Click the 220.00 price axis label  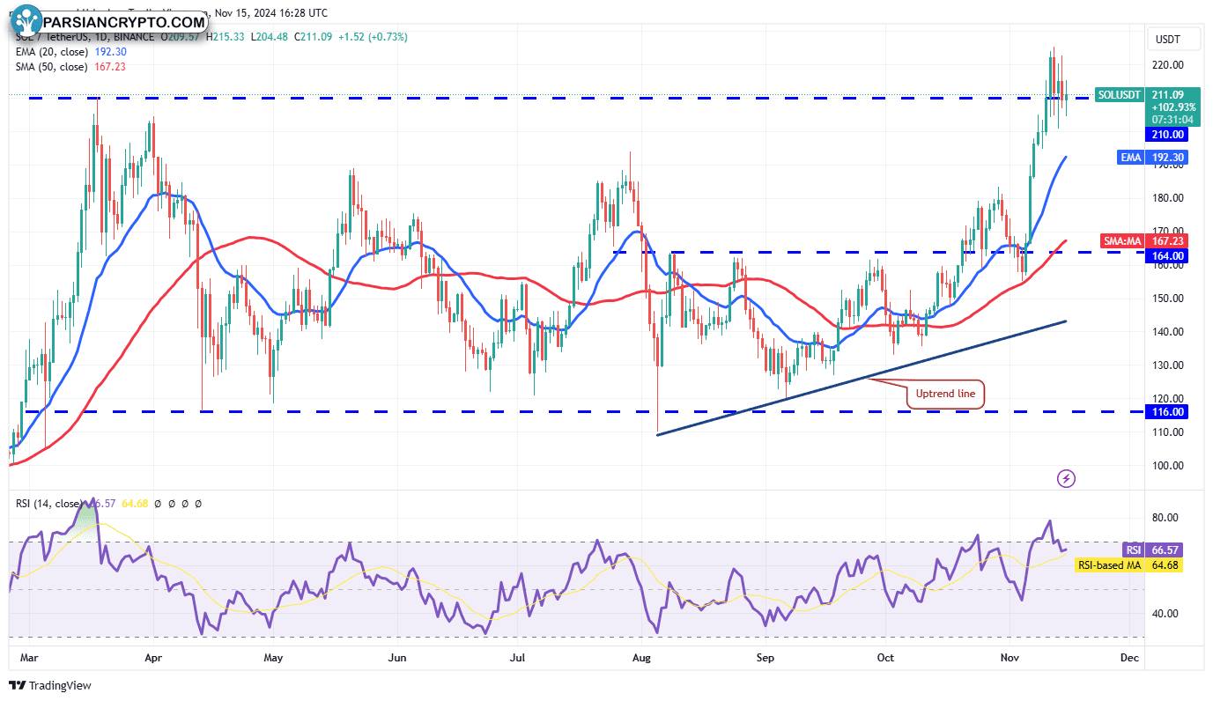tap(1166, 65)
